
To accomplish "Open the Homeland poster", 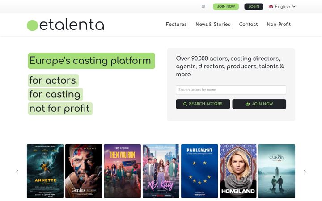I will point(238,171).
